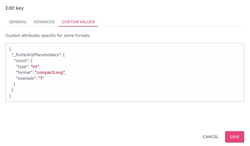This screenshot has height=146, width=250.
Task: Click the "int" value in the editor
Action: coord(35,67)
